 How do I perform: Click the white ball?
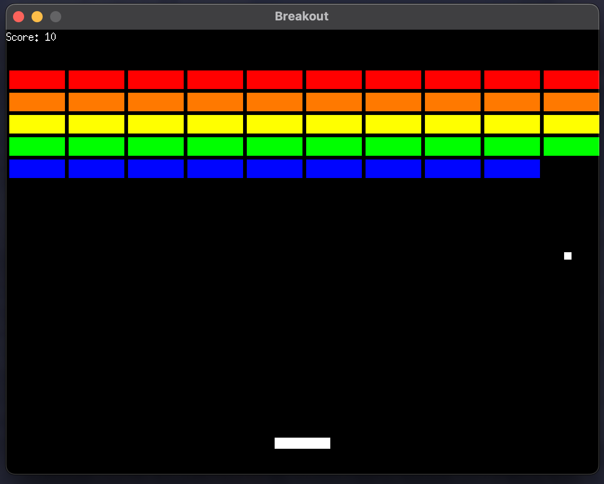568,256
